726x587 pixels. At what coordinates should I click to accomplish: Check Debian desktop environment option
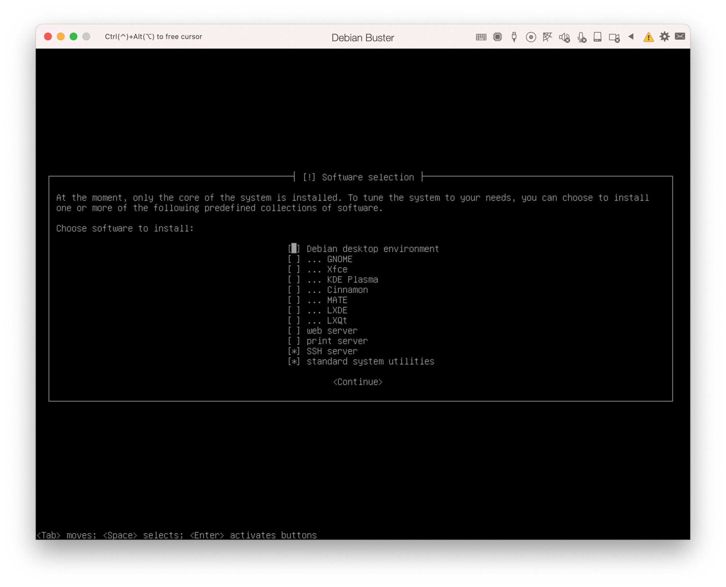(294, 249)
